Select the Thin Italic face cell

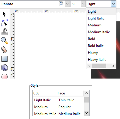click(x=66, y=100)
